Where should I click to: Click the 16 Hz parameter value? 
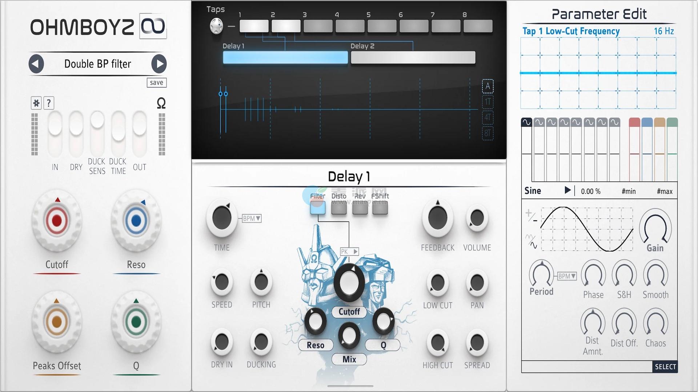click(x=664, y=31)
